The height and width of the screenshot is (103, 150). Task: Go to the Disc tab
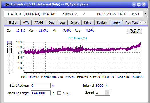point(51,23)
